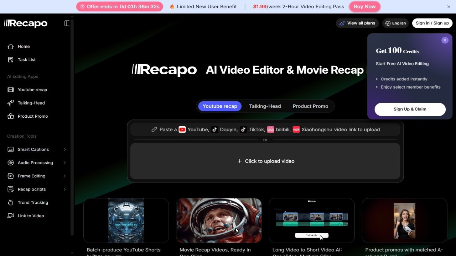Image resolution: width=456 pixels, height=256 pixels.
Task: Expand the Frame Editing submenu chevron
Action: [x=64, y=176]
